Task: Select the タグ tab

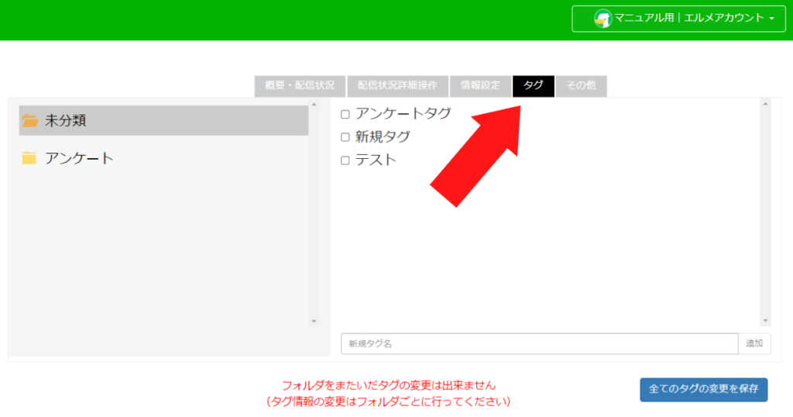Action: pos(534,85)
